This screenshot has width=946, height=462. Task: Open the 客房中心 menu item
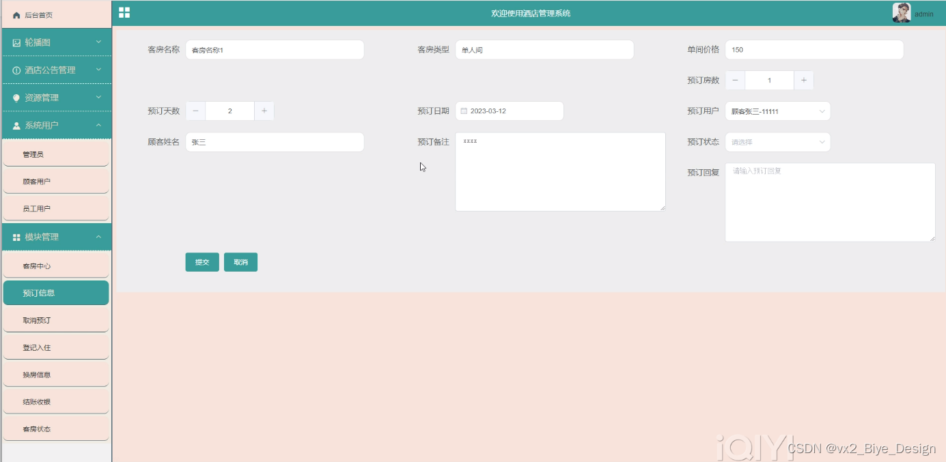coord(56,266)
